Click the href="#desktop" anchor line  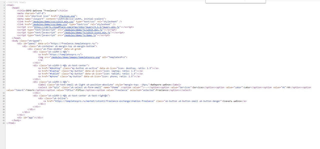(x=98, y=68)
